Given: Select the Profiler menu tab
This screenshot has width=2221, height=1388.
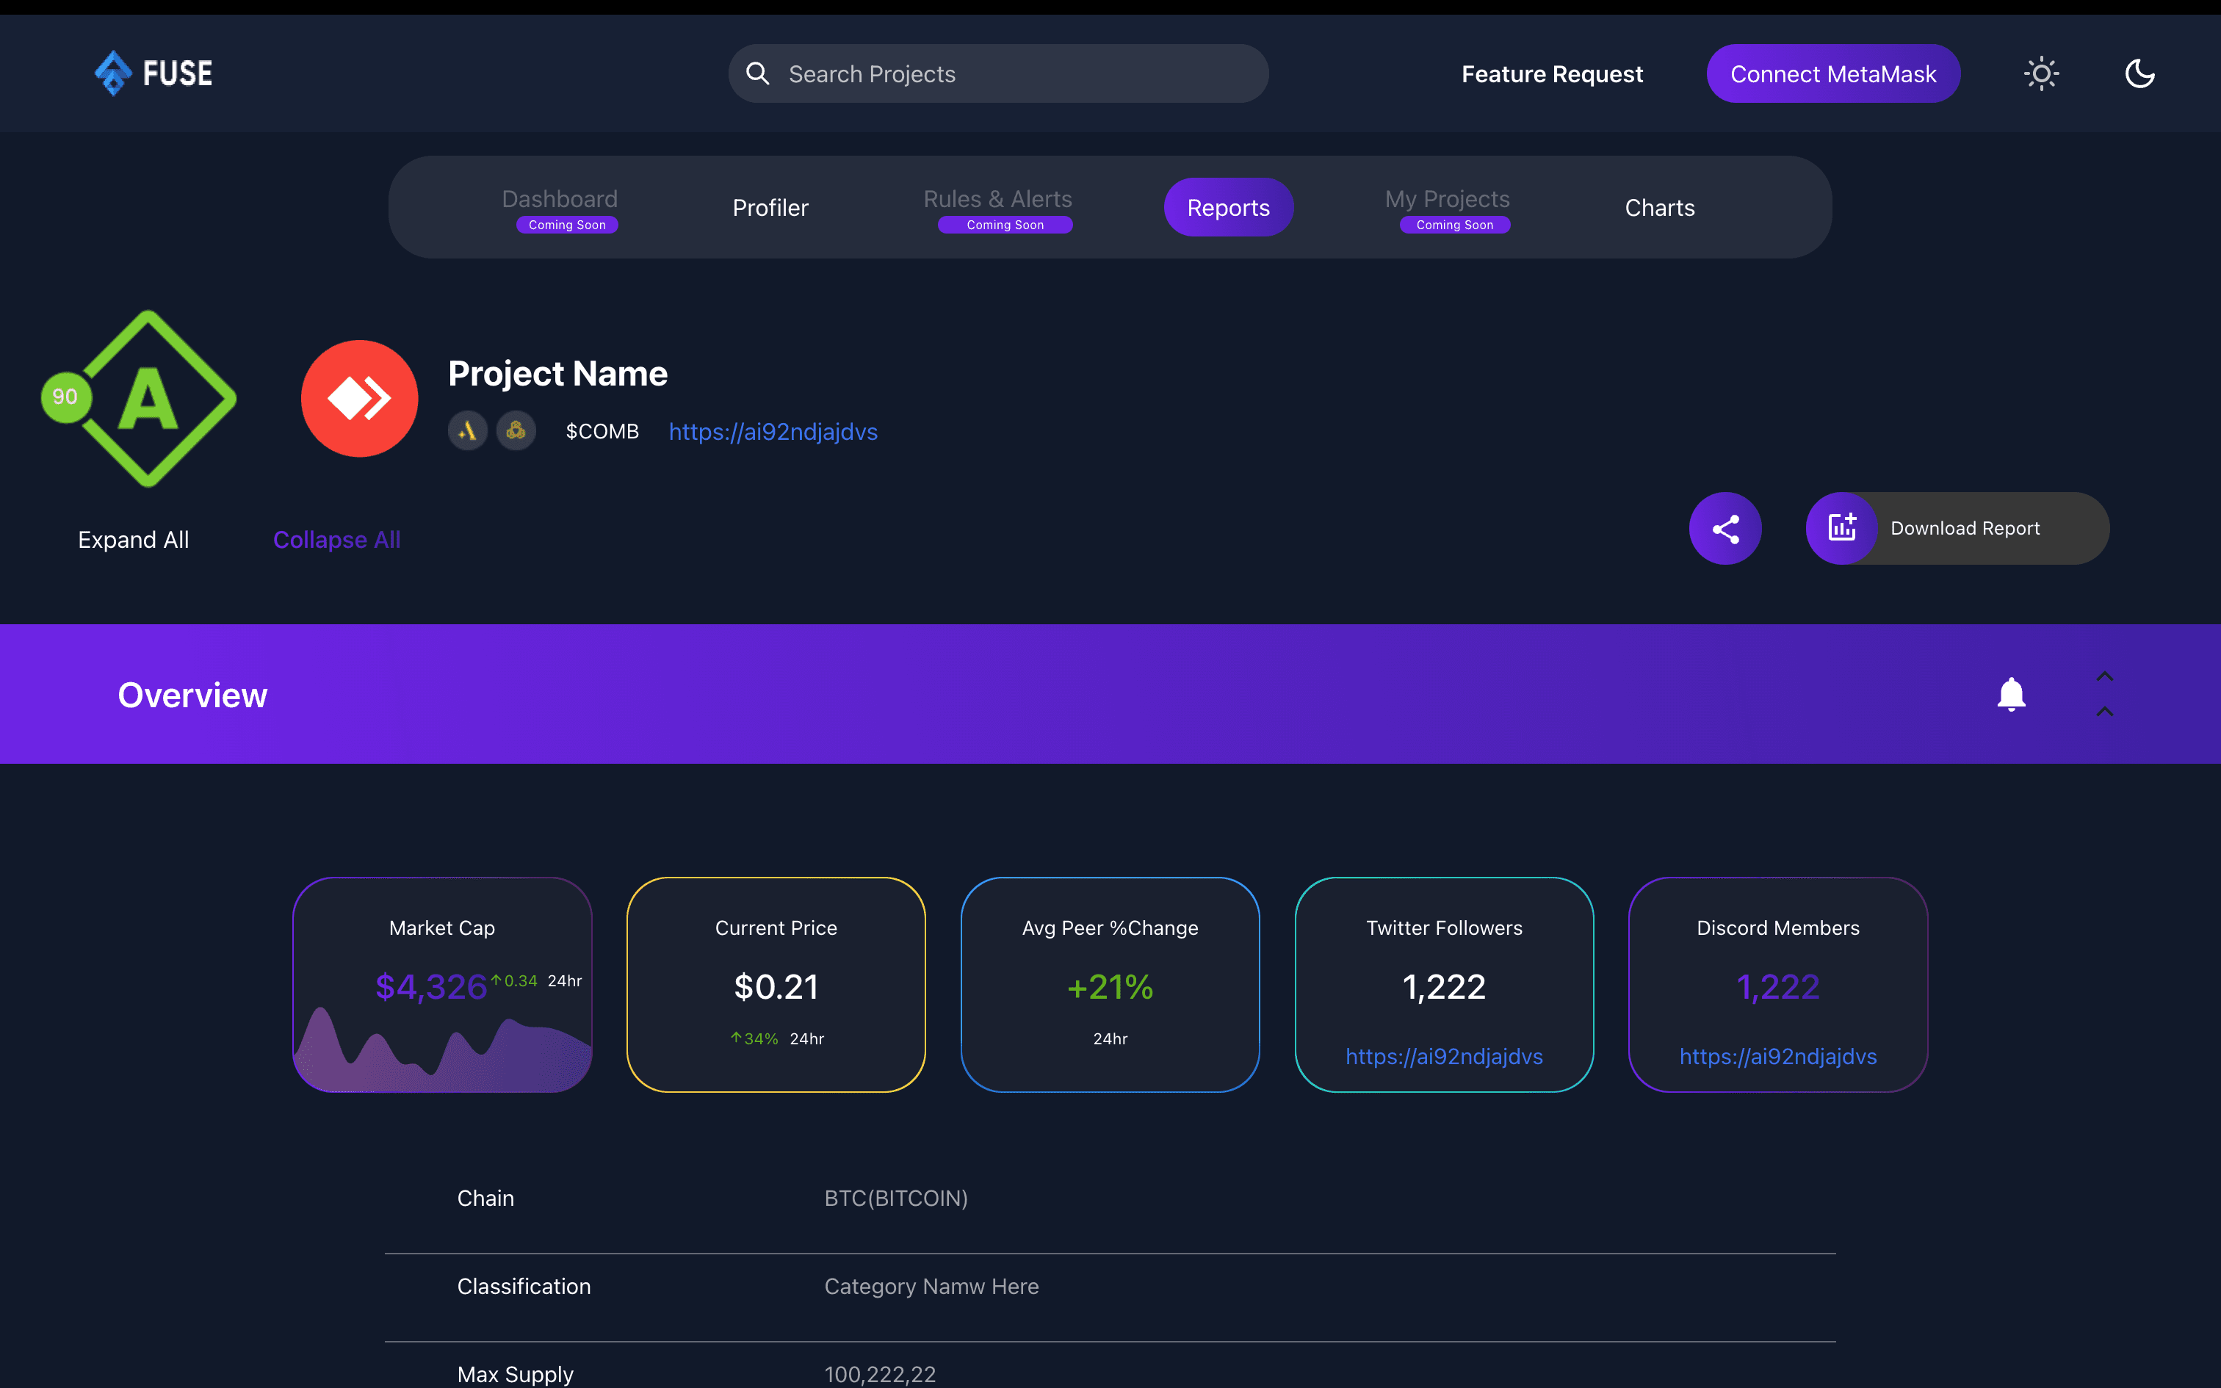Looking at the screenshot, I should (769, 208).
